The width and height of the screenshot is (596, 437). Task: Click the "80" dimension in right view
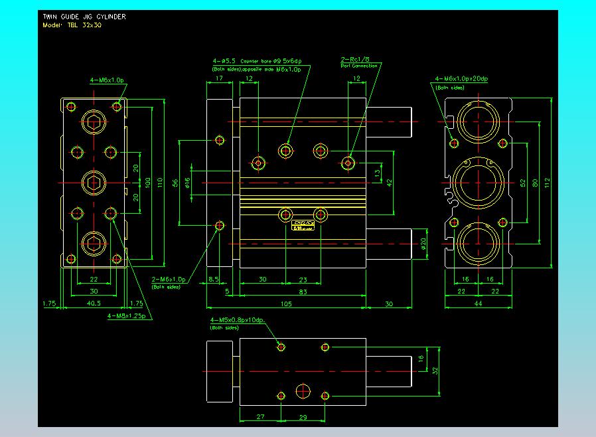535,183
